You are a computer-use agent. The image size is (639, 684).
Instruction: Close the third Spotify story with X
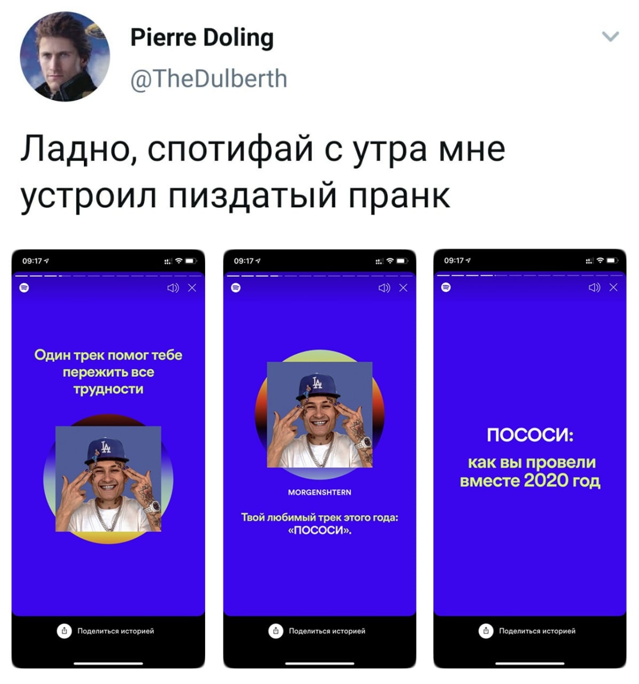tap(613, 287)
